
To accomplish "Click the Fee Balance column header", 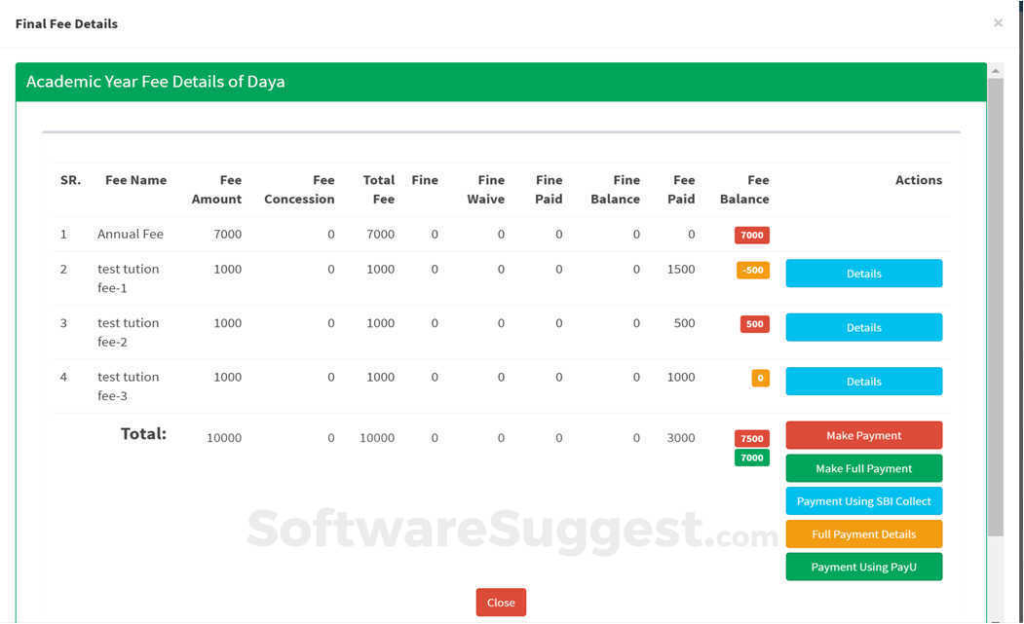I will coord(744,190).
